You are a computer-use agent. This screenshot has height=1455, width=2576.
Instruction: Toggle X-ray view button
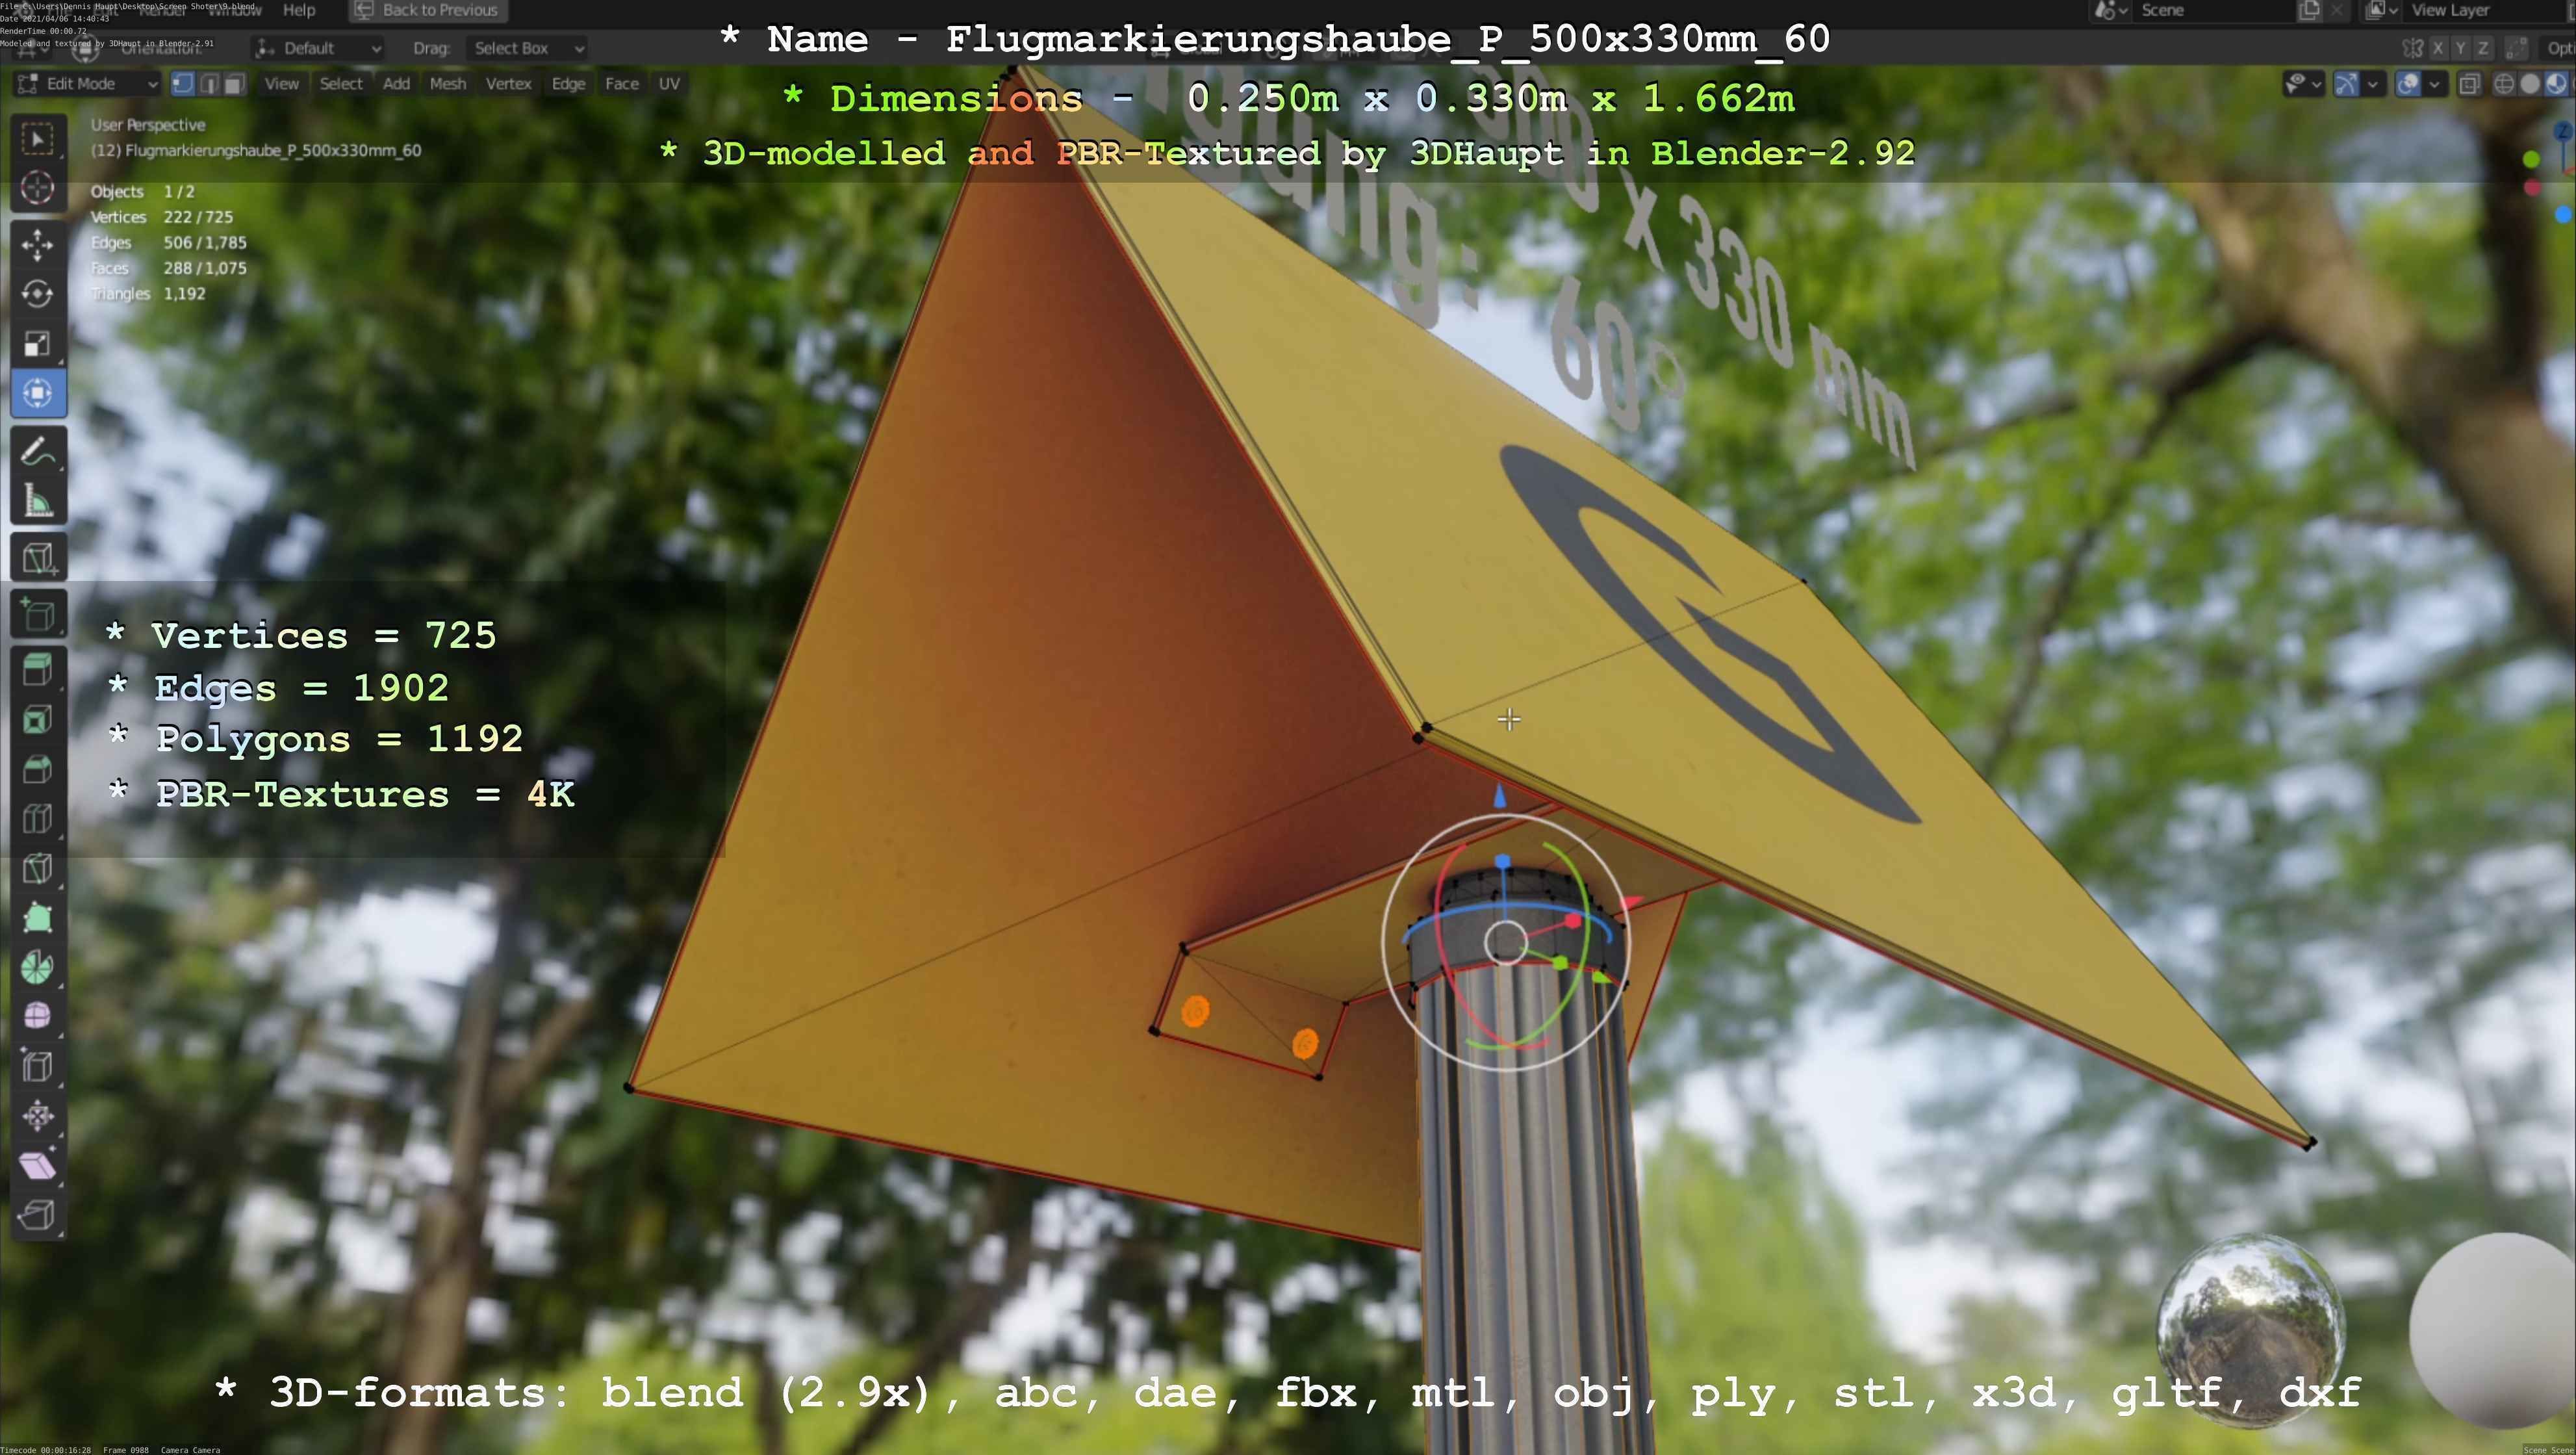click(x=2469, y=84)
